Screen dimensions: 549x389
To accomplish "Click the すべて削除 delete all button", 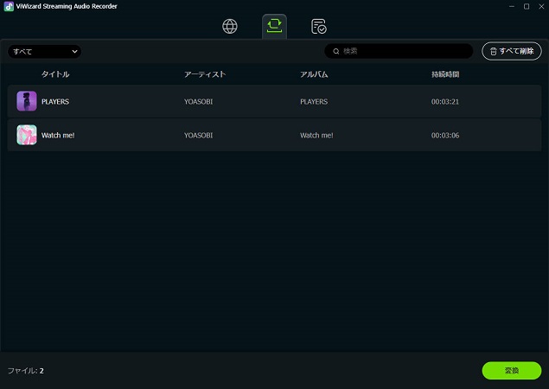I will pos(512,51).
